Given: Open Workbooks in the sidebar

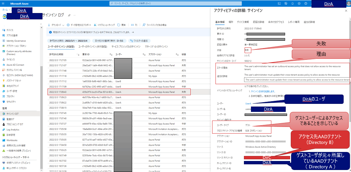Looking at the screenshot, I should click(x=12, y=140).
